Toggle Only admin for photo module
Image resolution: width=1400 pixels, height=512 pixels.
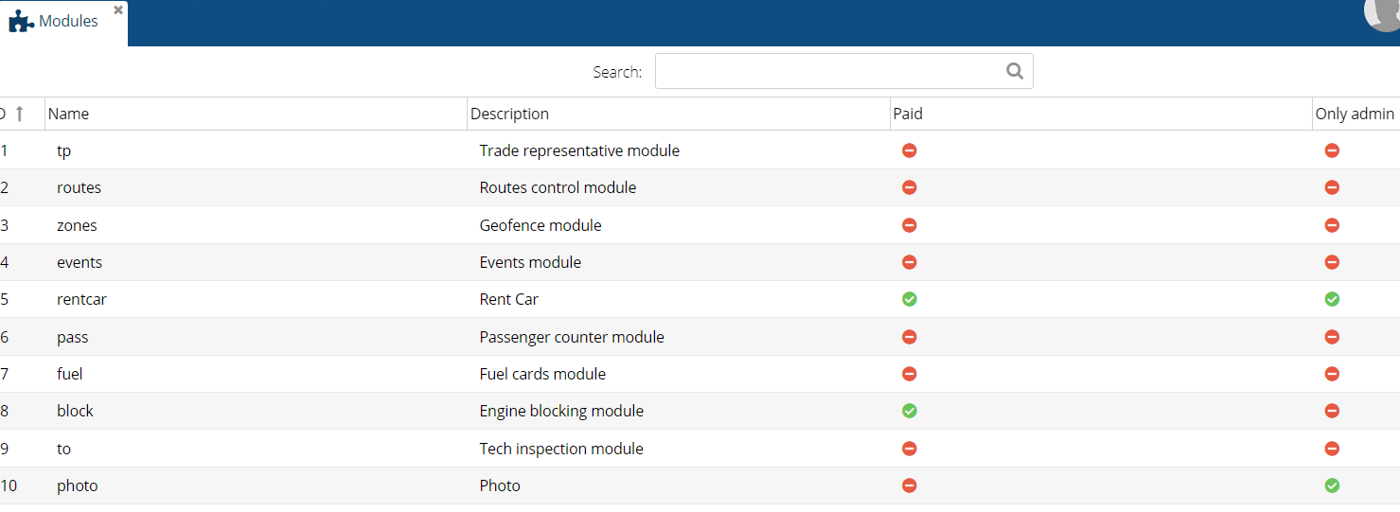coord(1332,486)
